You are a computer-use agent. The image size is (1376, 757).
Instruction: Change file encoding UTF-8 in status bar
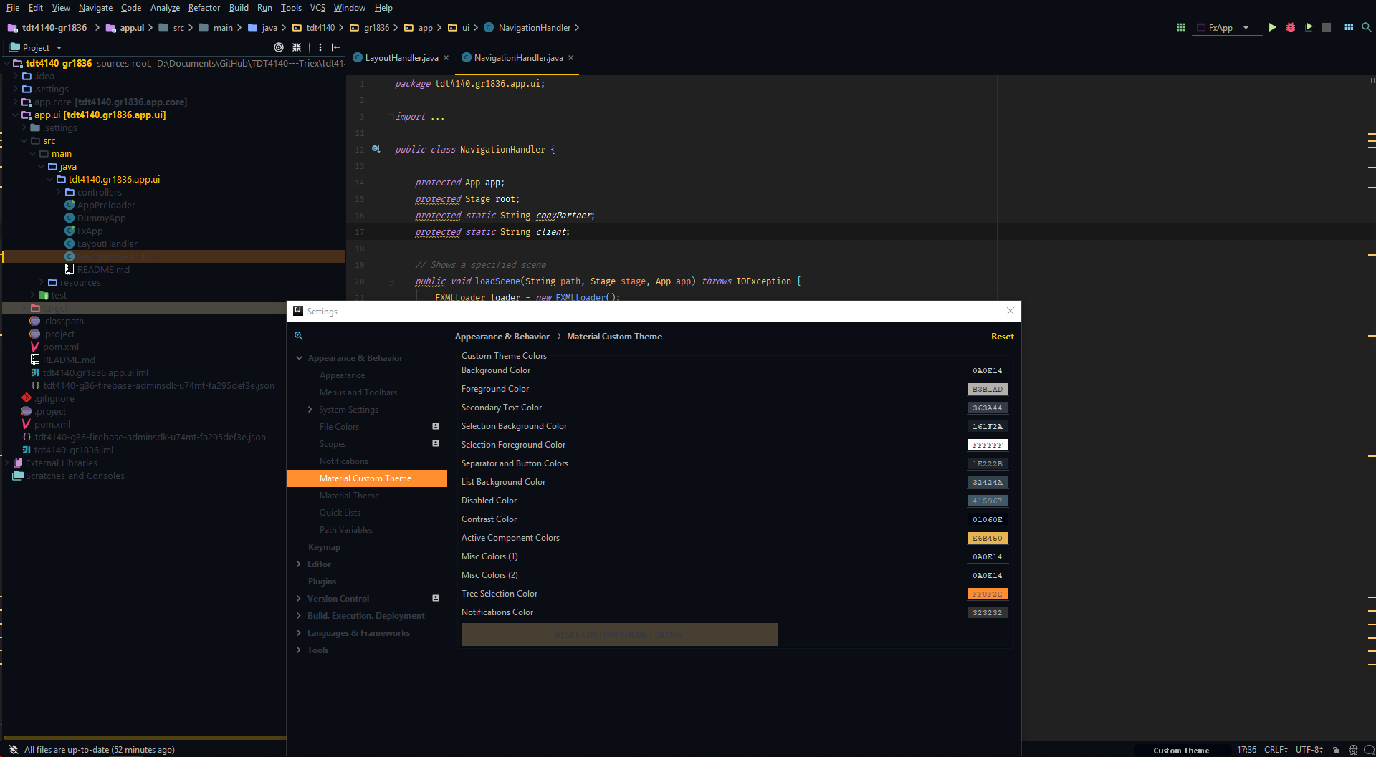click(x=1309, y=750)
